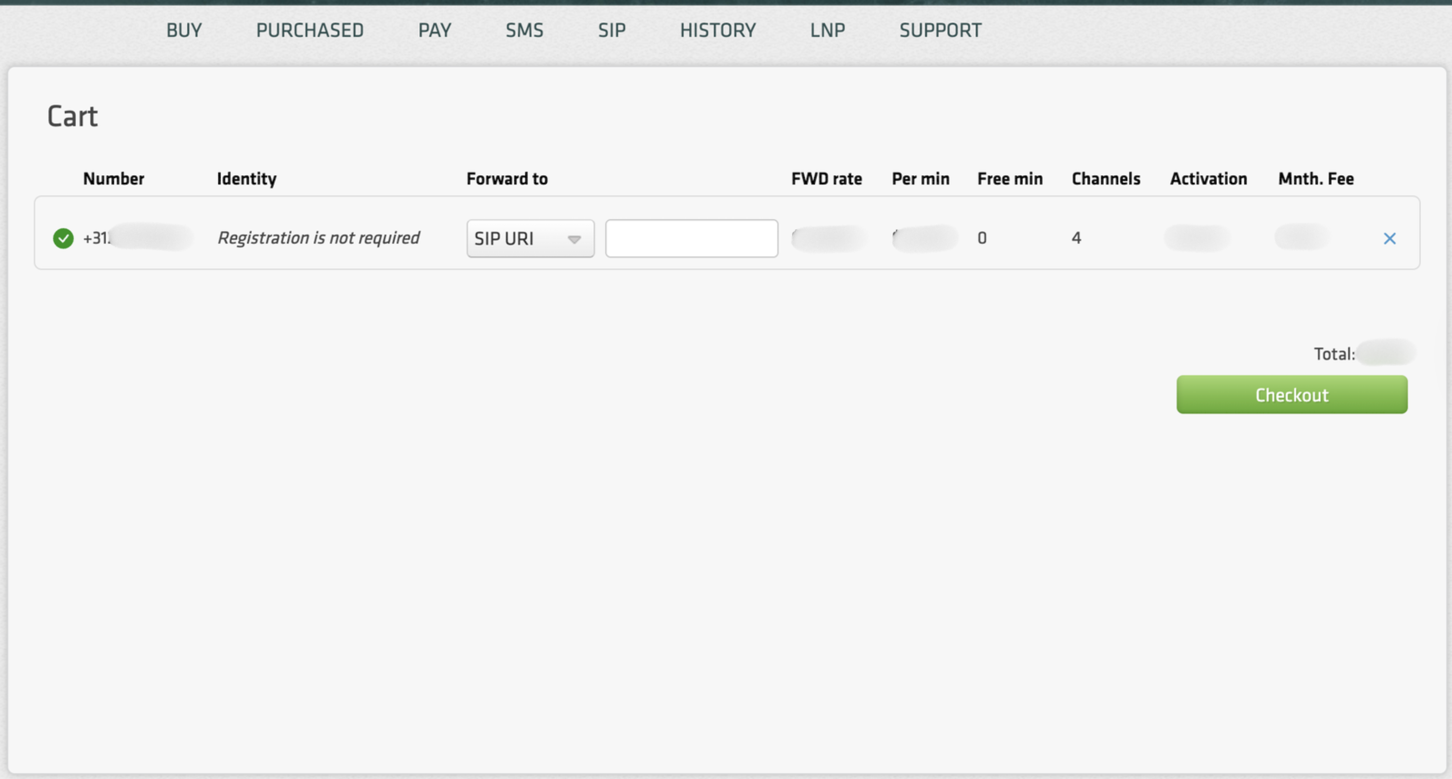Focus the forward-to address input field
Image resolution: width=1452 pixels, height=779 pixels.
click(x=691, y=238)
